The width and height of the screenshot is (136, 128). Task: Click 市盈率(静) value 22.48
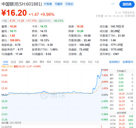tap(87, 40)
